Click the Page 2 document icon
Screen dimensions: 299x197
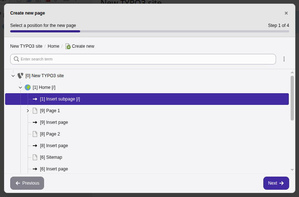coord(35,134)
